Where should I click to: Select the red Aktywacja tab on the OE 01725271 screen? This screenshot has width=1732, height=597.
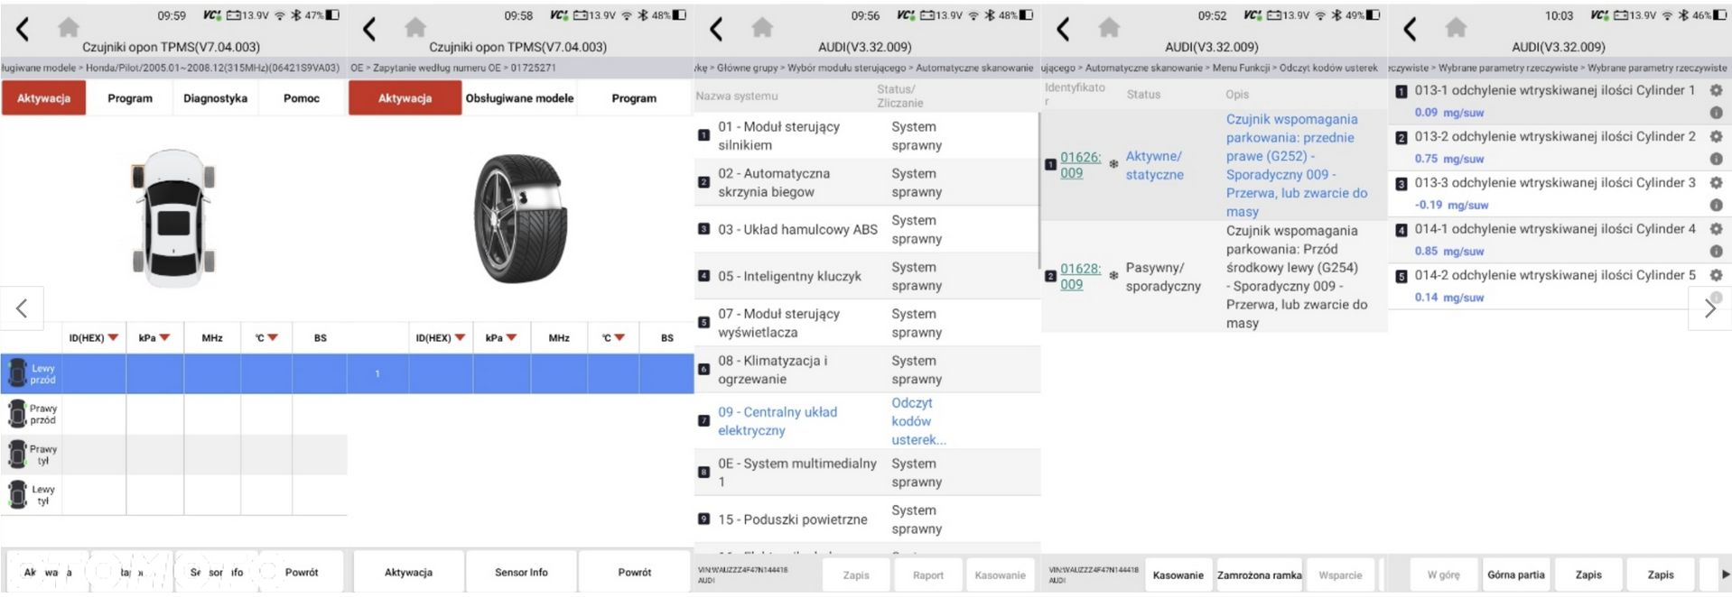click(405, 98)
